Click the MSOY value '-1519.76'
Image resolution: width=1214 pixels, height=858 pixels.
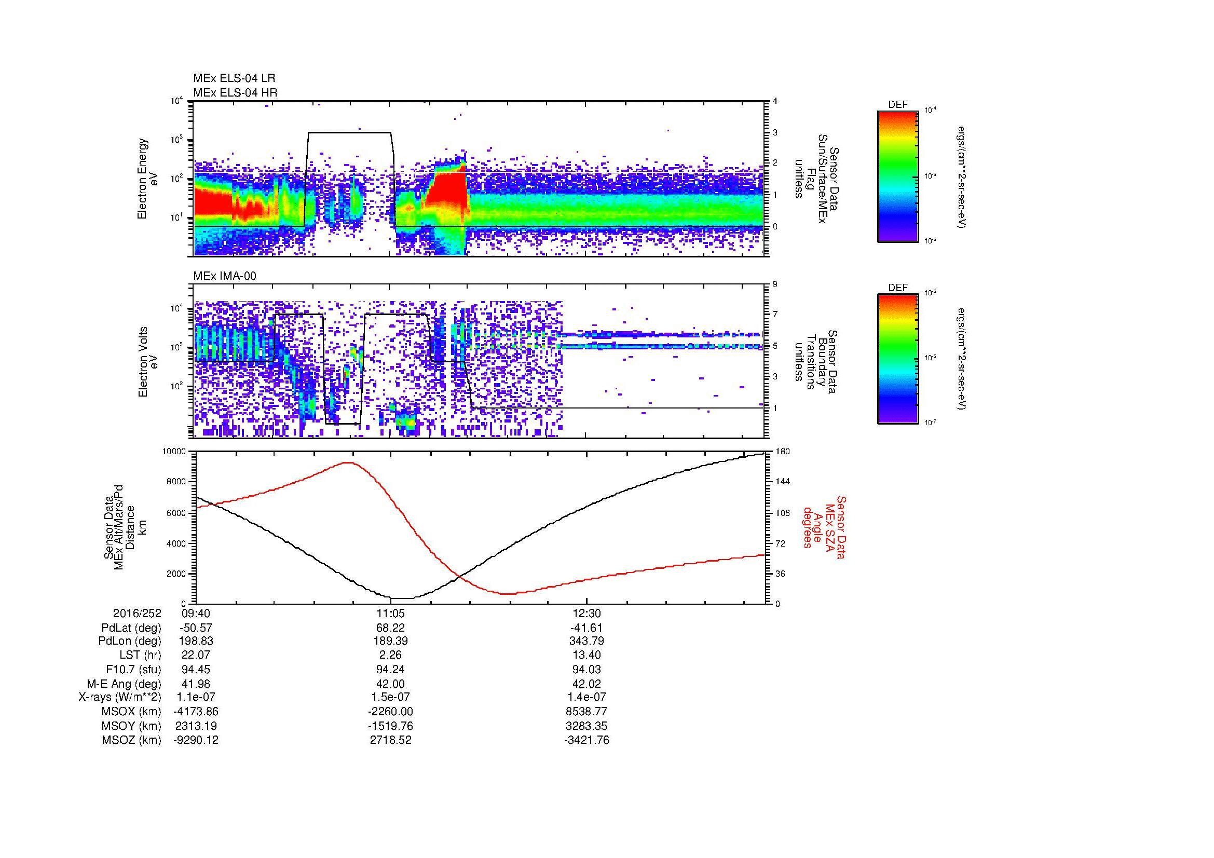391,726
